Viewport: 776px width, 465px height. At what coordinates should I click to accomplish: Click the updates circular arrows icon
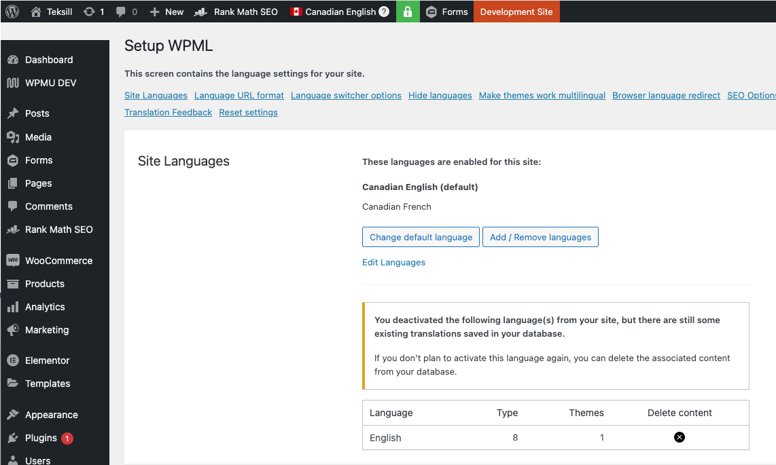coord(89,12)
